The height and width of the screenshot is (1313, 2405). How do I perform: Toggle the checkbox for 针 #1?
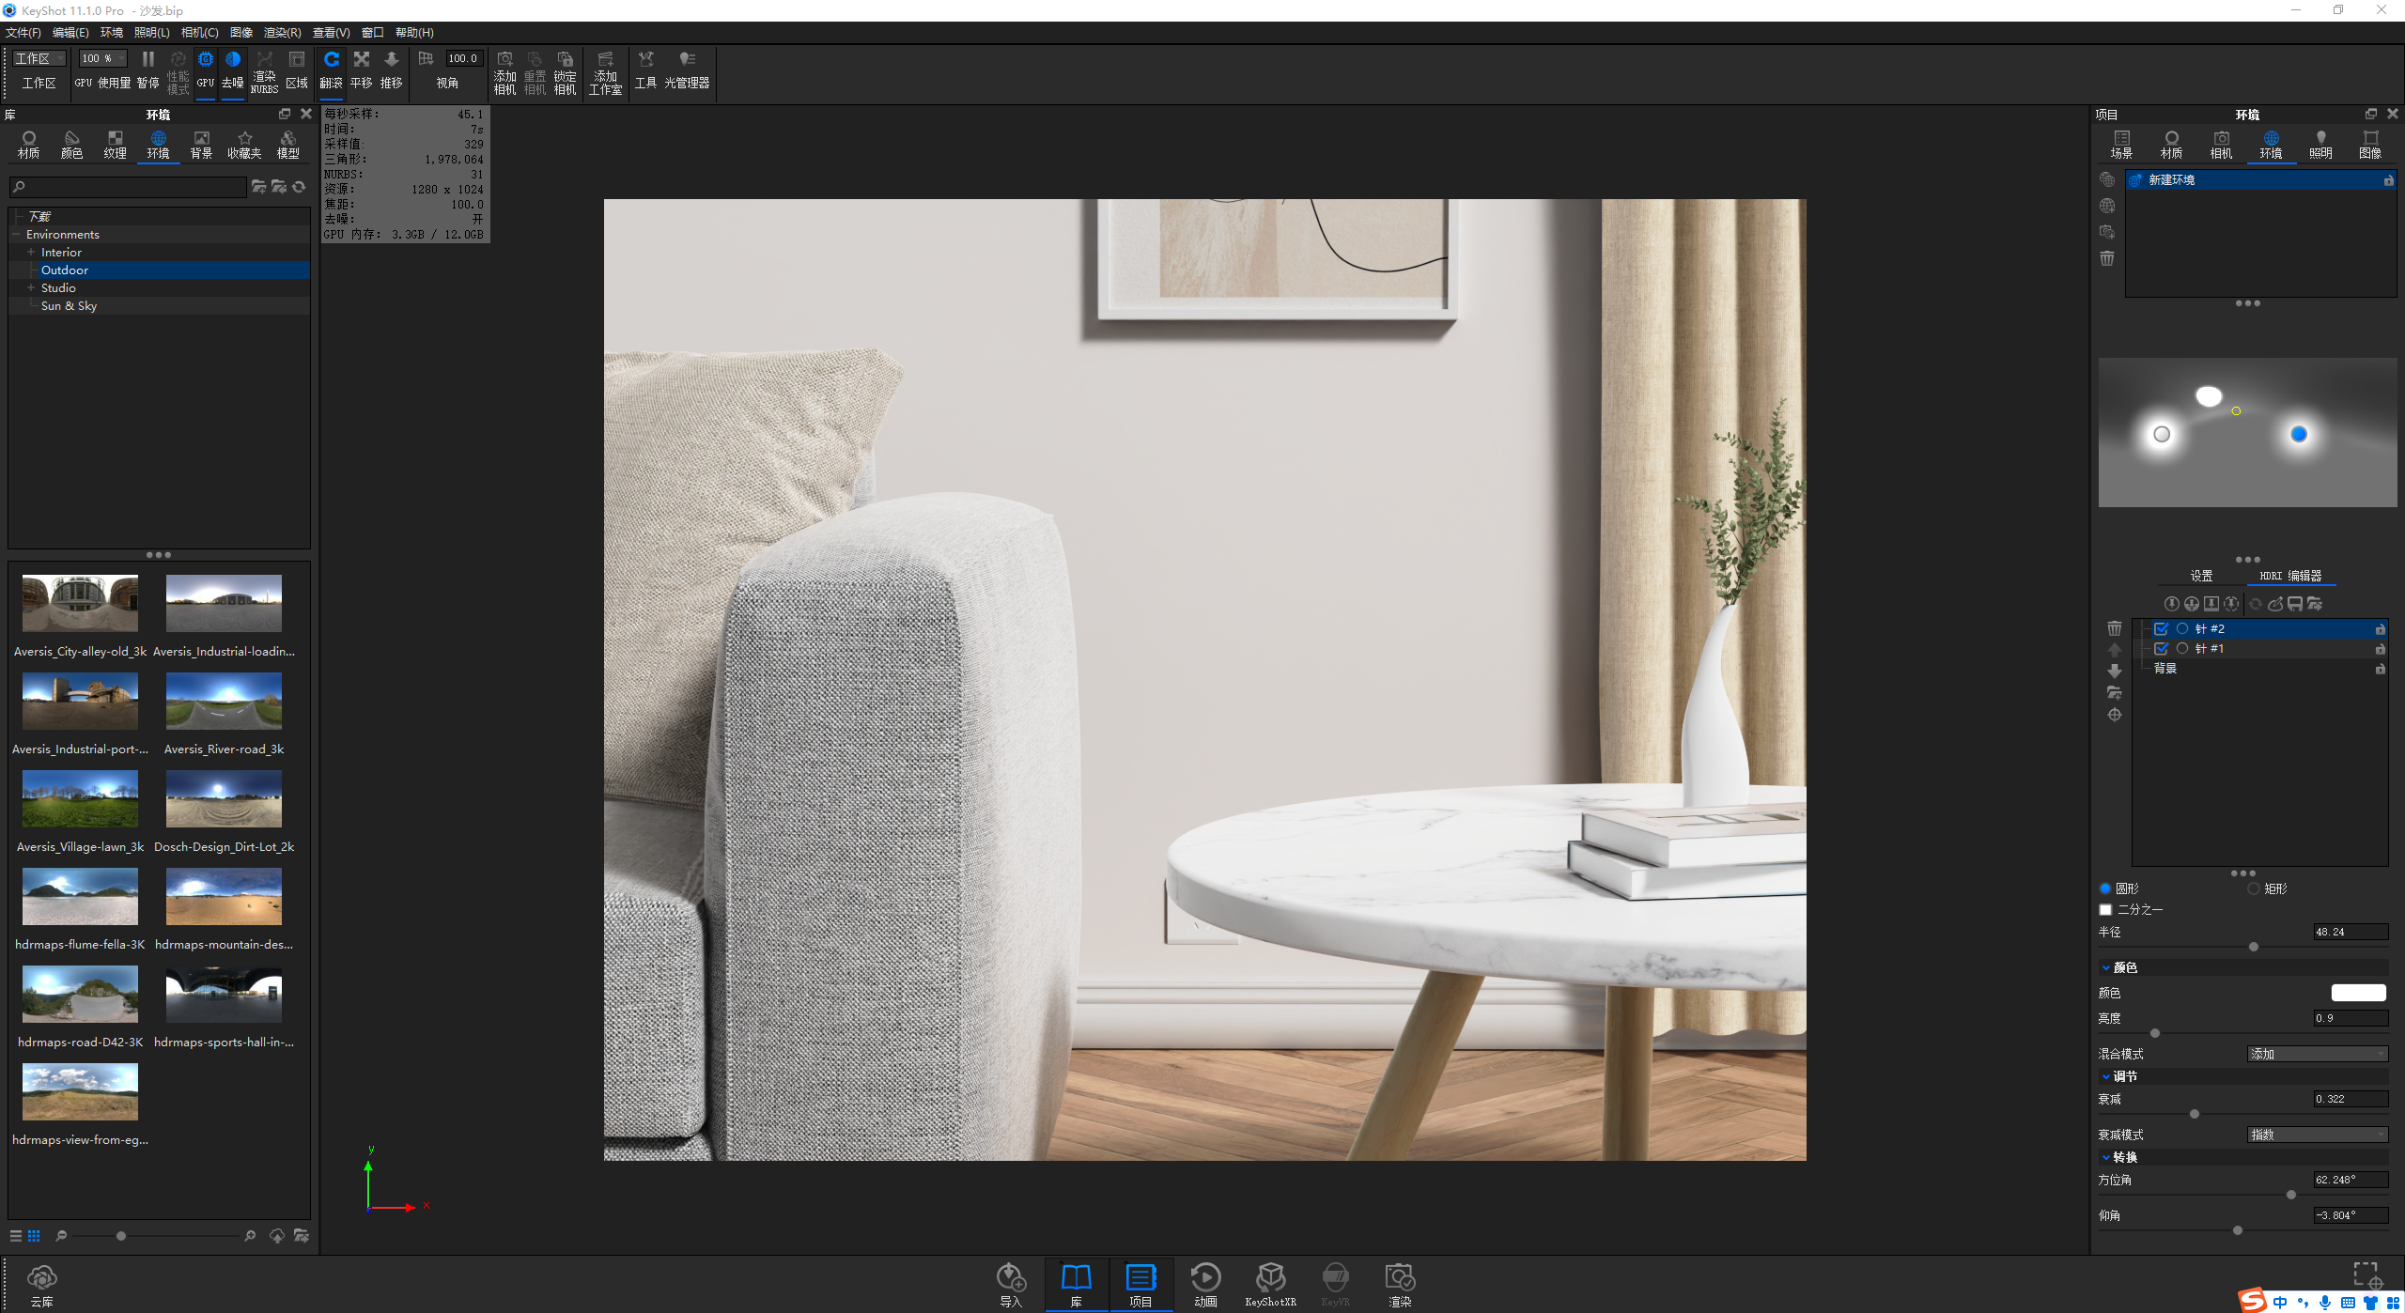click(2161, 648)
